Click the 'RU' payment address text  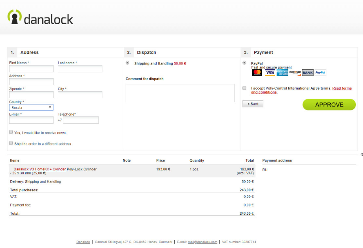(x=265, y=170)
